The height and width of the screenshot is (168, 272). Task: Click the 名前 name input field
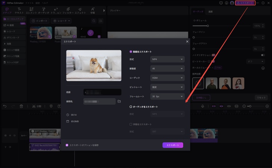(102, 92)
